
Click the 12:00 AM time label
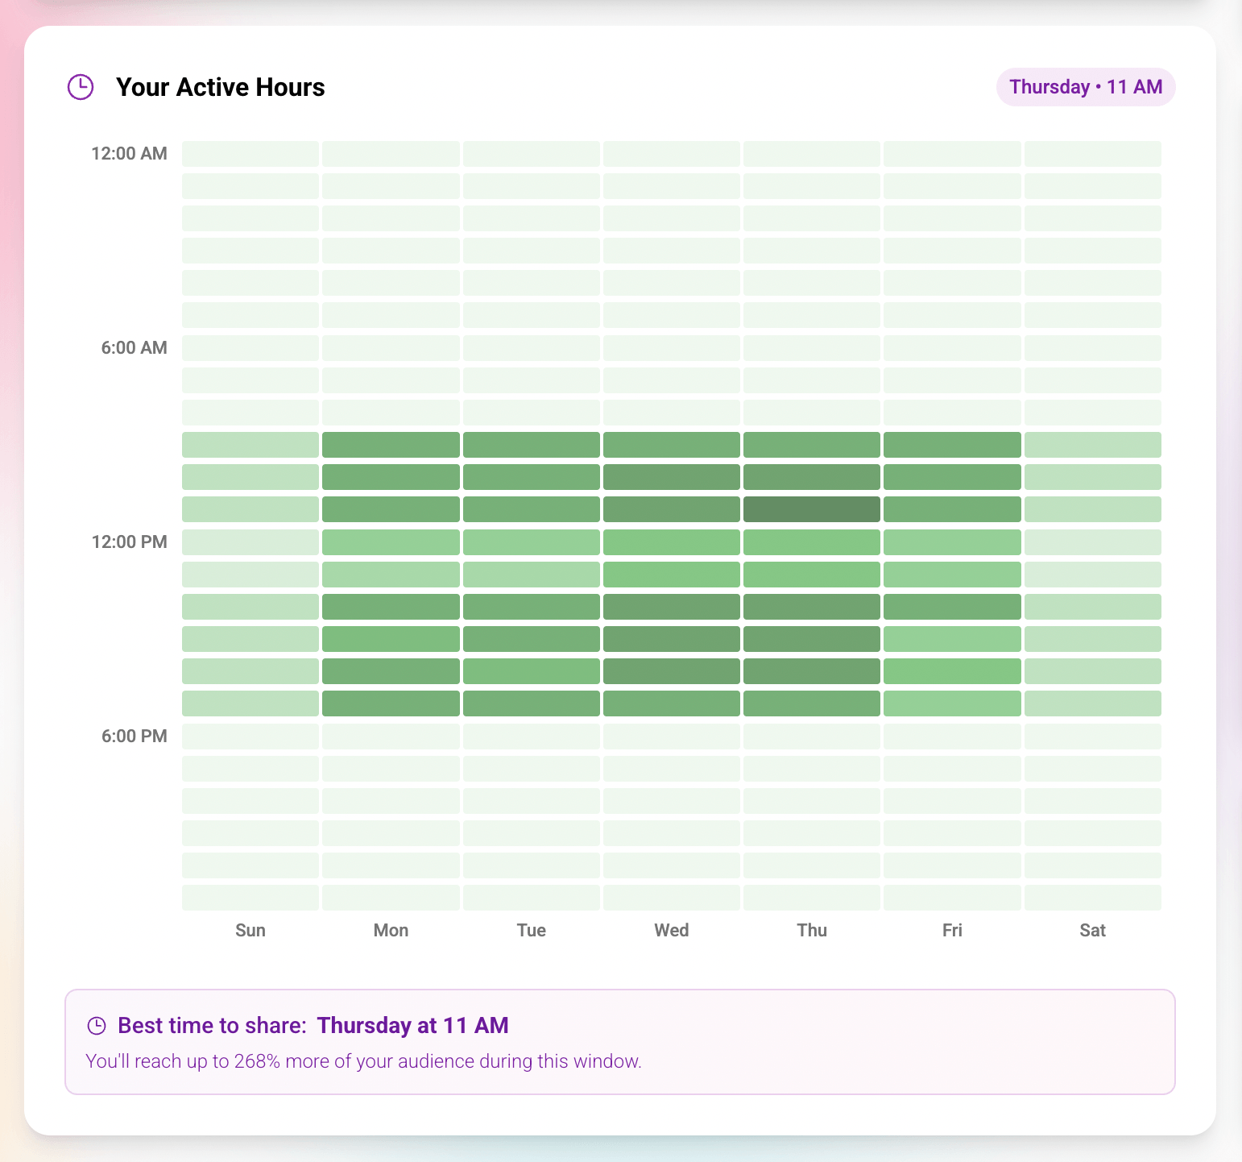(129, 153)
